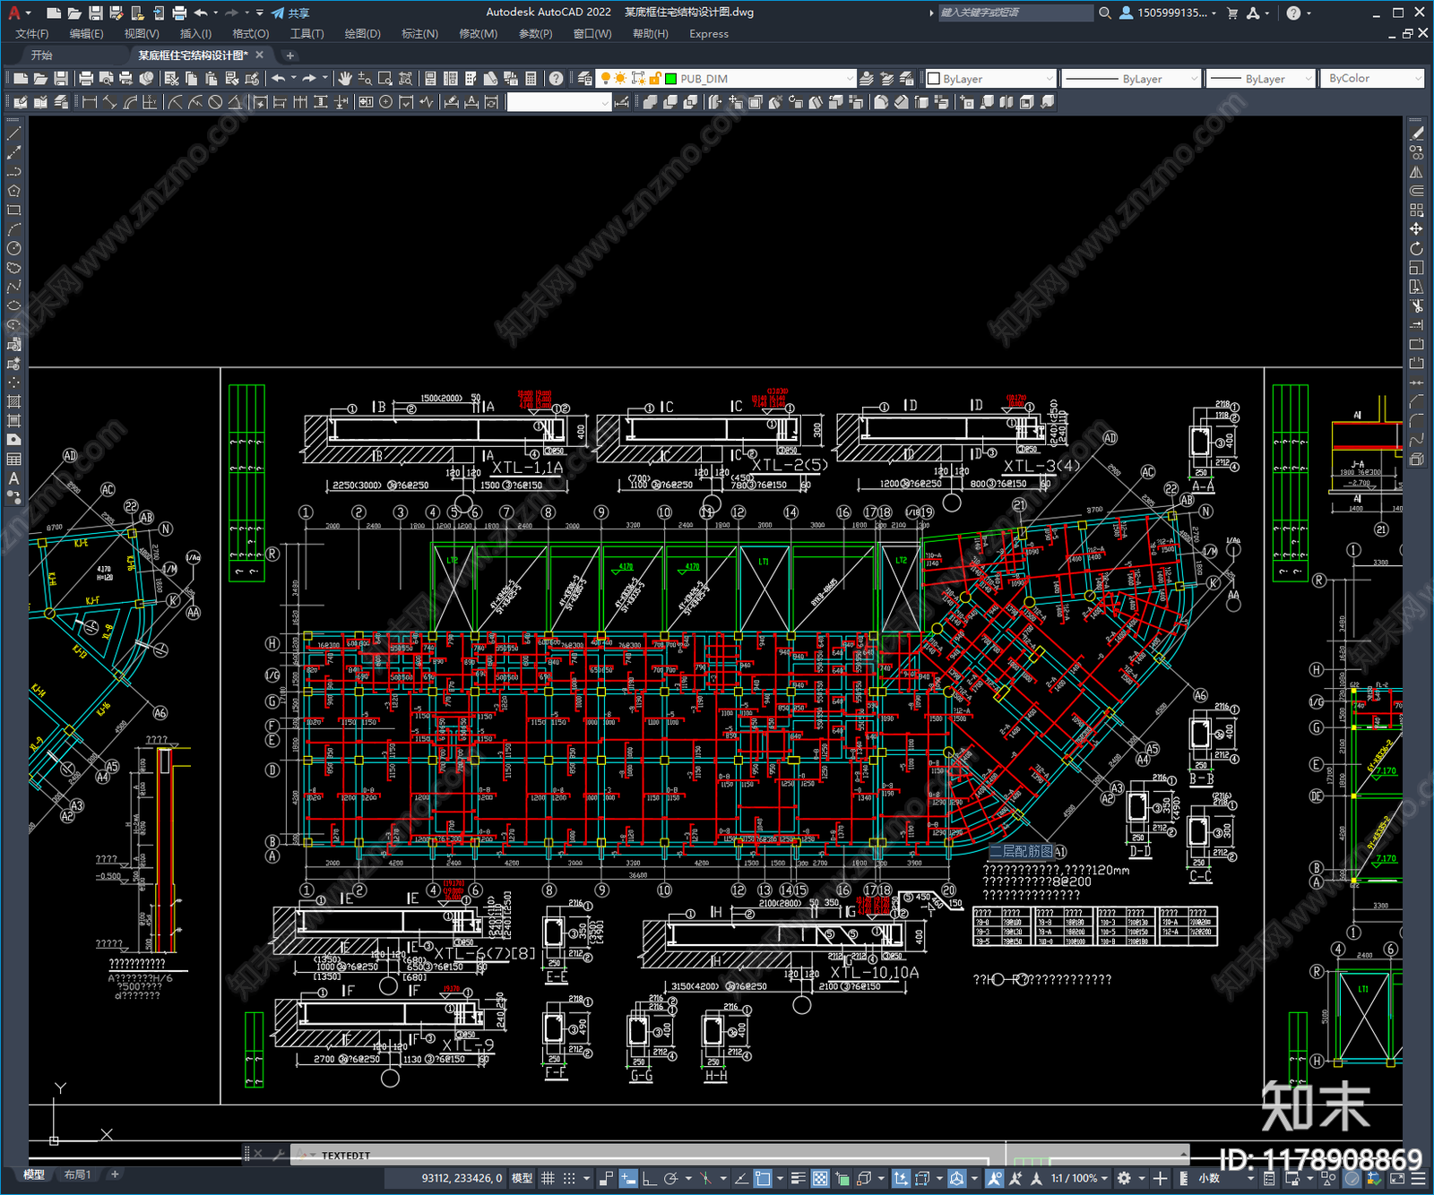This screenshot has height=1195, width=1434.
Task: Switch to the 布局1 layout tab
Action: coord(78,1174)
